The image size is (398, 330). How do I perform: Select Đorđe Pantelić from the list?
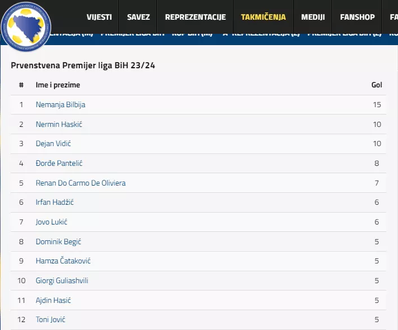click(x=59, y=163)
